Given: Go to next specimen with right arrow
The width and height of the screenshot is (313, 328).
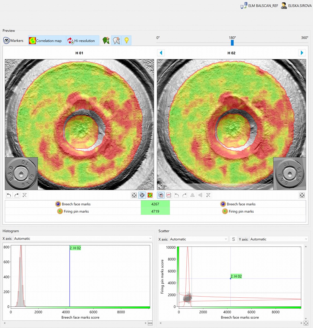Looking at the screenshot, I should [x=302, y=53].
